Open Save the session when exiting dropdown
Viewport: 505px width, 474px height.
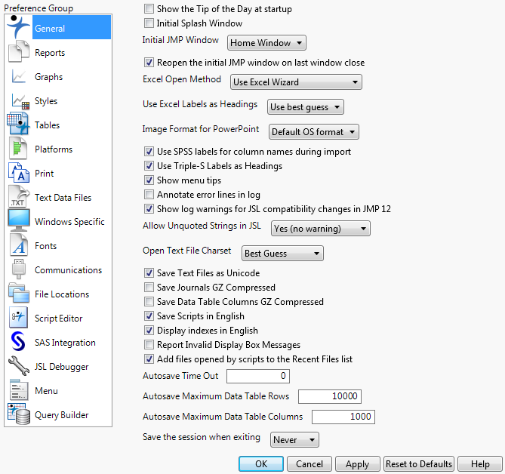294,440
